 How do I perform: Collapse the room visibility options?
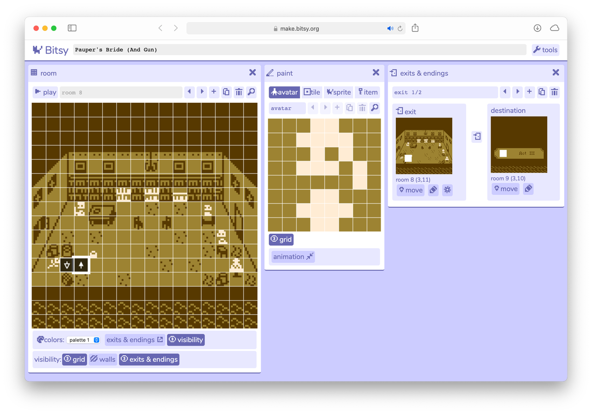click(x=185, y=340)
